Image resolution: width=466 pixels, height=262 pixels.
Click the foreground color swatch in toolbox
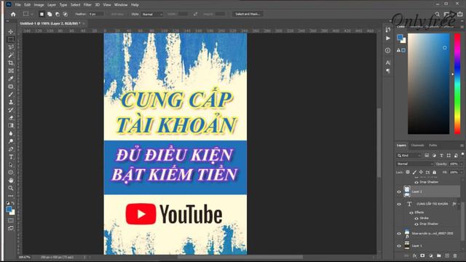(x=9, y=209)
